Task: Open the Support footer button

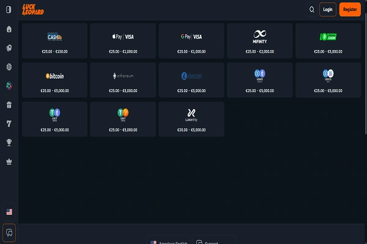Action: [x=214, y=240]
